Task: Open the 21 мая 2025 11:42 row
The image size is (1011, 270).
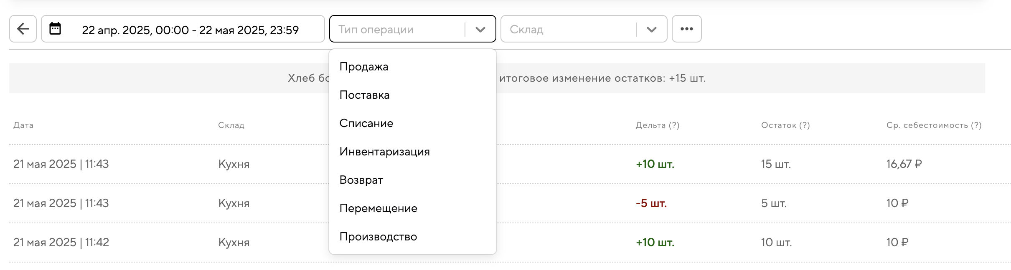Action: click(61, 242)
